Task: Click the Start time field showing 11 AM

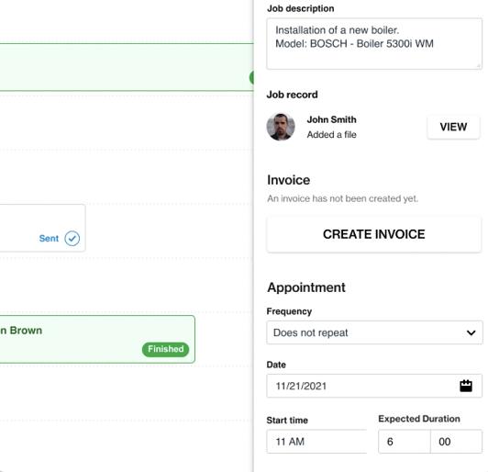Action: pos(316,442)
